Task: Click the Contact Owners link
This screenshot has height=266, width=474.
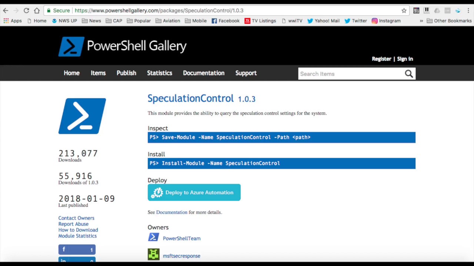Action: [76, 218]
